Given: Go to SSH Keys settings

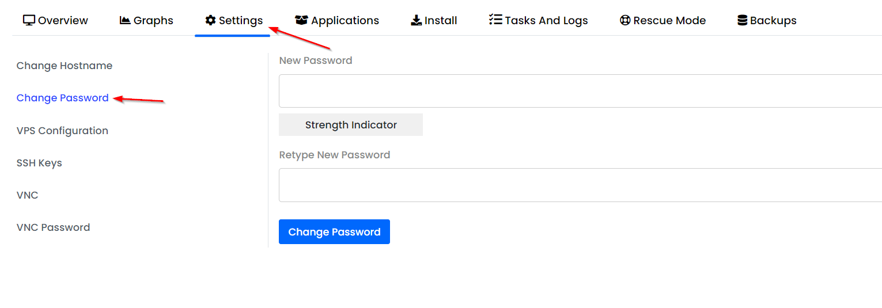Looking at the screenshot, I should (x=39, y=163).
